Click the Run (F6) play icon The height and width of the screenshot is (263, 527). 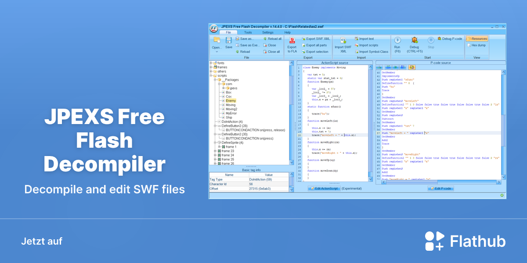397,40
